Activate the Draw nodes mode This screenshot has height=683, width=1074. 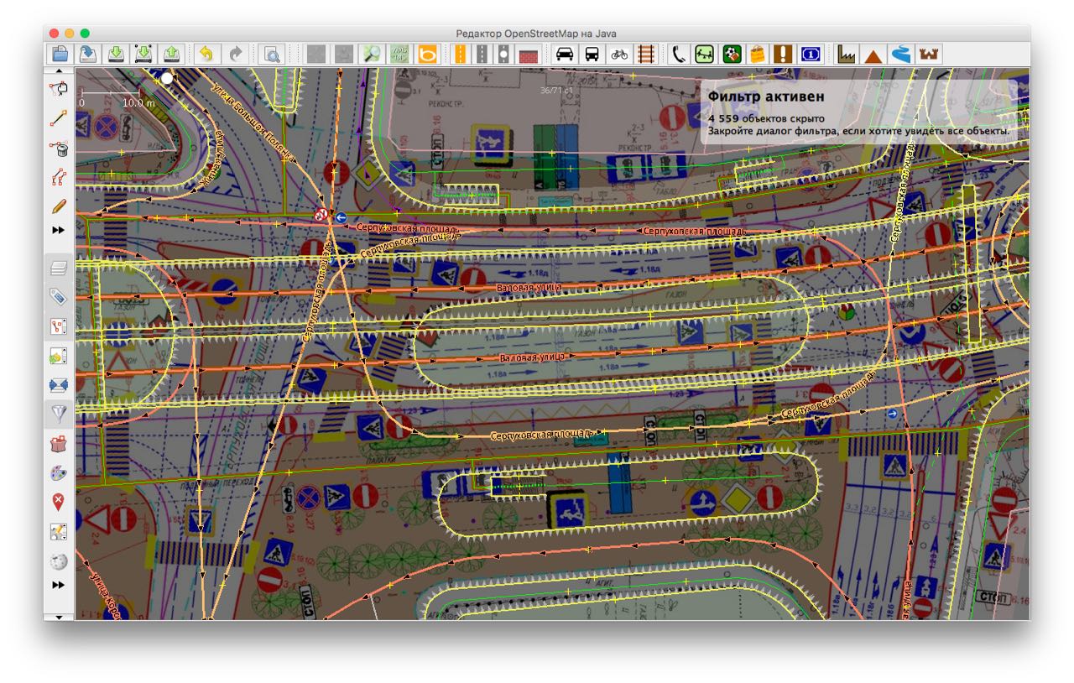click(x=59, y=118)
